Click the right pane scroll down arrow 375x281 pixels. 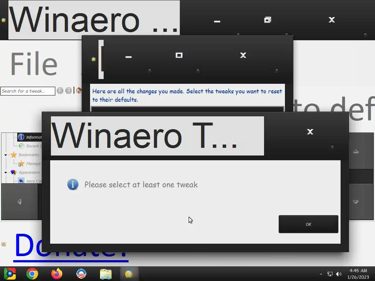(x=356, y=202)
